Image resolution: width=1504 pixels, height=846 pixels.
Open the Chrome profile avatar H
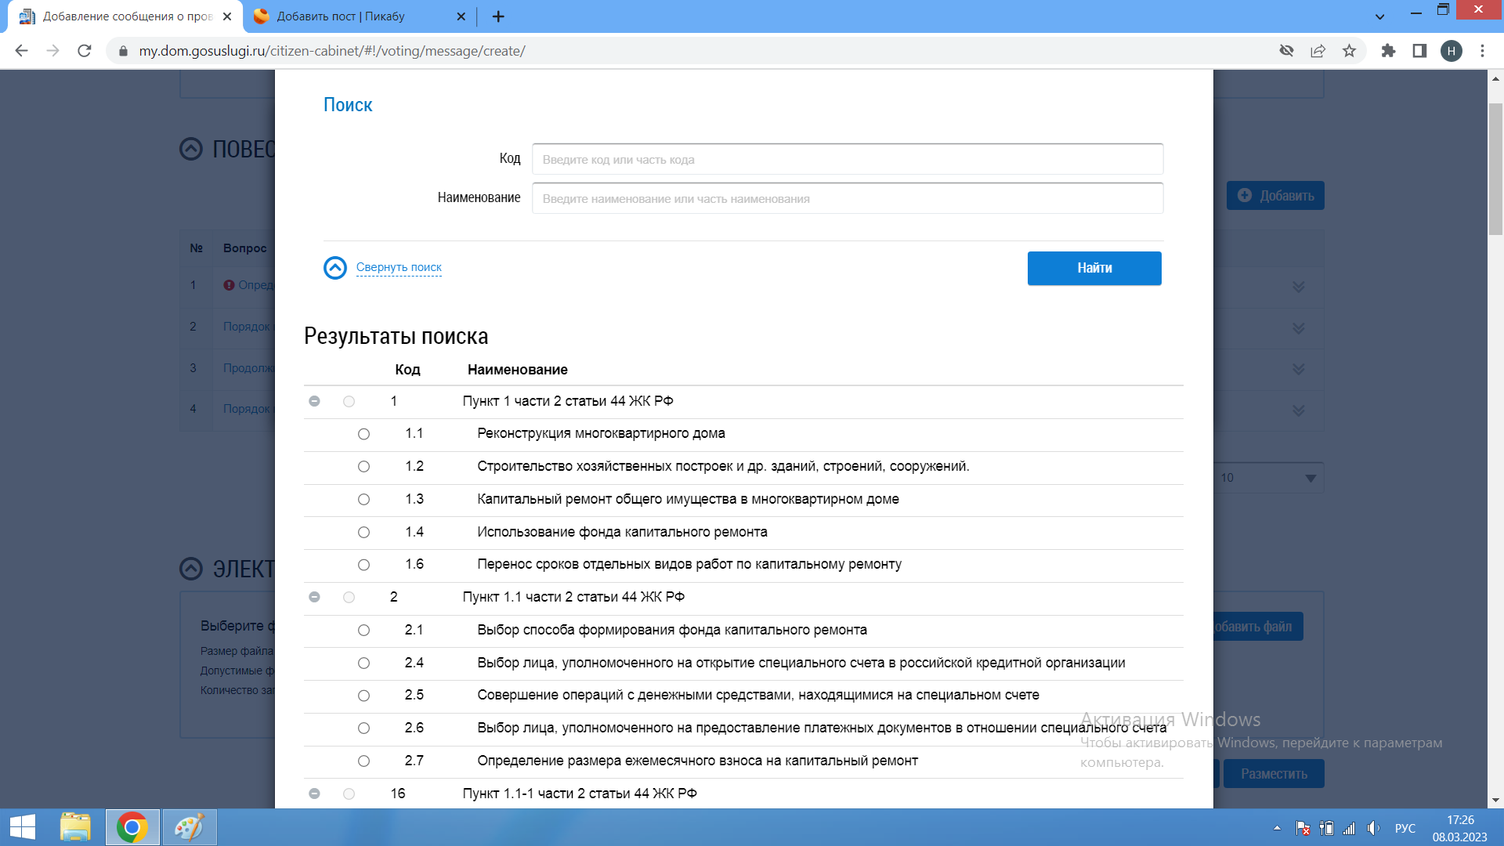(1452, 51)
